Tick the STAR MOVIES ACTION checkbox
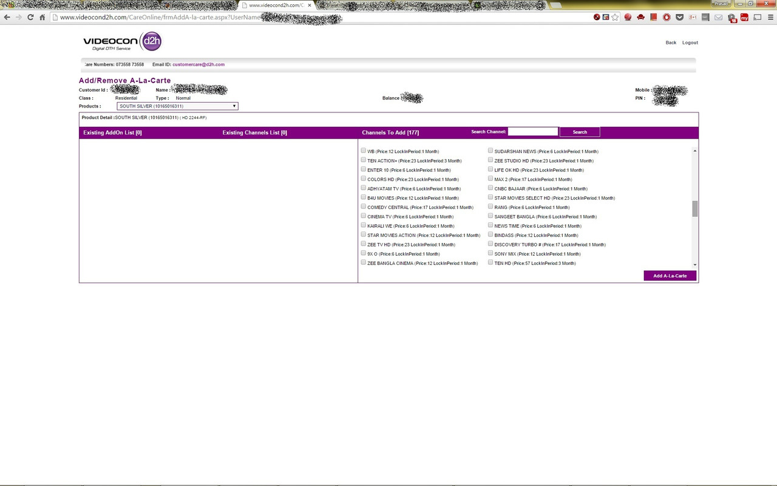Screen dimensions: 777x486 [x=363, y=234]
